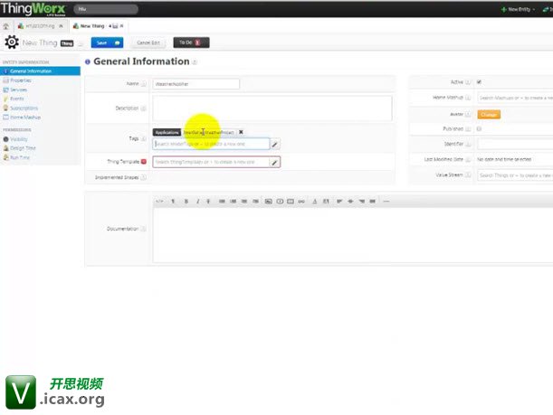The width and height of the screenshot is (553, 415).
Task: Click the Tags search field
Action: point(211,144)
